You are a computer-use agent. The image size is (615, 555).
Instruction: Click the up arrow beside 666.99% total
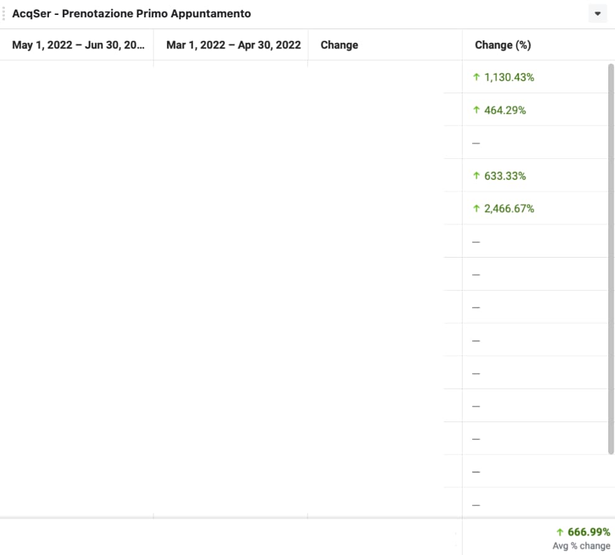pyautogui.click(x=560, y=532)
